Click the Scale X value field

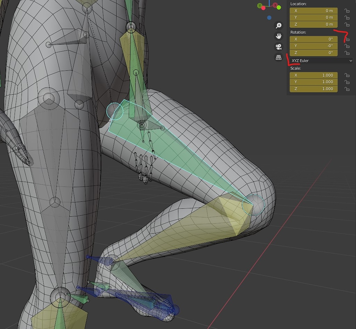[x=313, y=75]
